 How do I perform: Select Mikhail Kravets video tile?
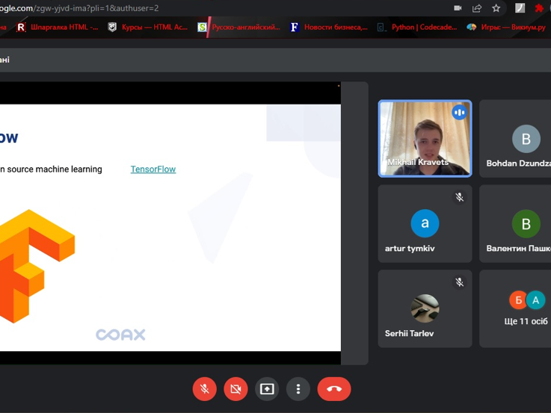tap(425, 139)
